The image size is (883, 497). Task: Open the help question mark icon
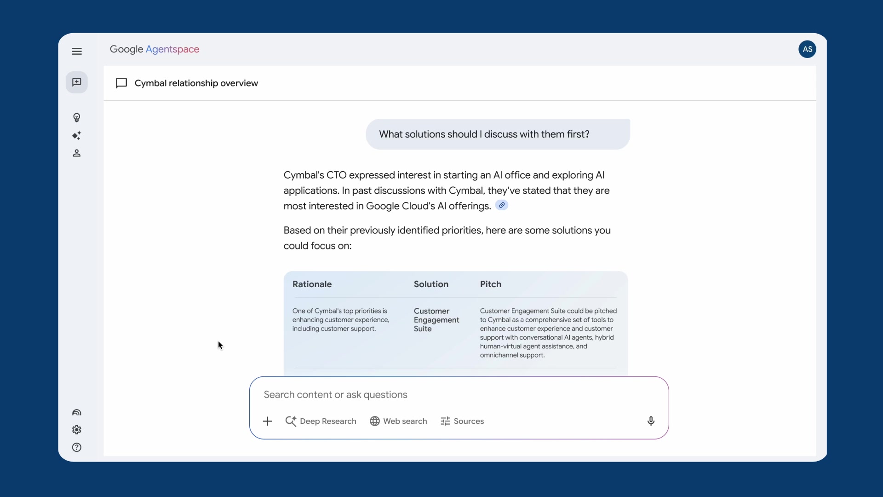pos(77,447)
